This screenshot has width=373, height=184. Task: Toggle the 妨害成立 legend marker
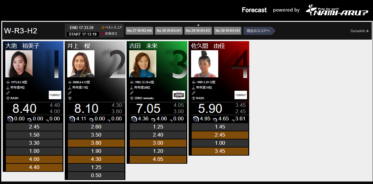pyautogui.click(x=103, y=33)
